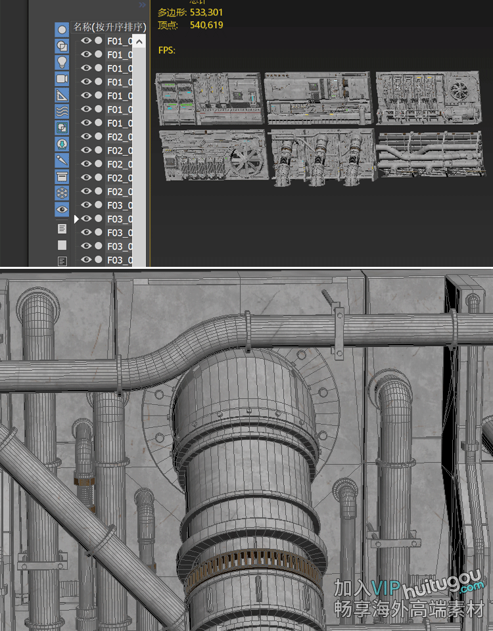
Task: Toggle visibility eye of the first F02 row
Action: point(86,137)
